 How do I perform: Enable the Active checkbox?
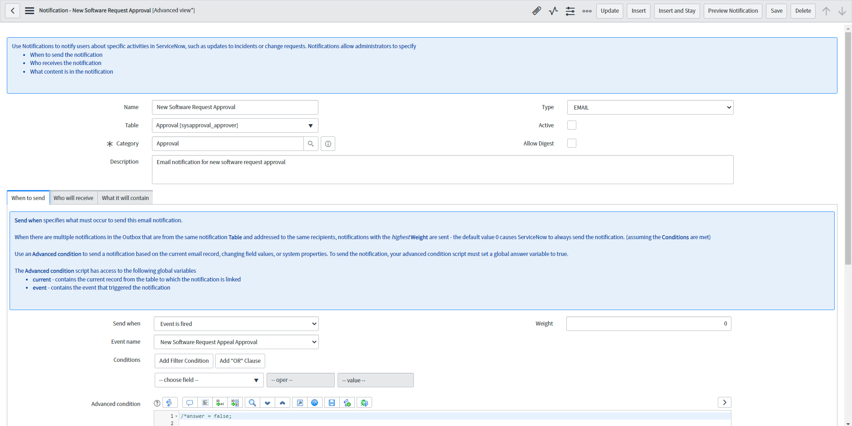pyautogui.click(x=572, y=125)
